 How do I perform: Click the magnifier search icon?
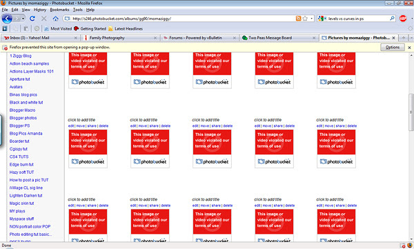coord(392,19)
